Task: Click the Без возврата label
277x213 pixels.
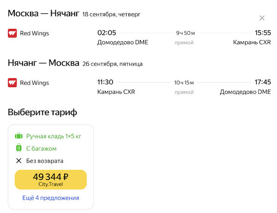Action: point(45,161)
